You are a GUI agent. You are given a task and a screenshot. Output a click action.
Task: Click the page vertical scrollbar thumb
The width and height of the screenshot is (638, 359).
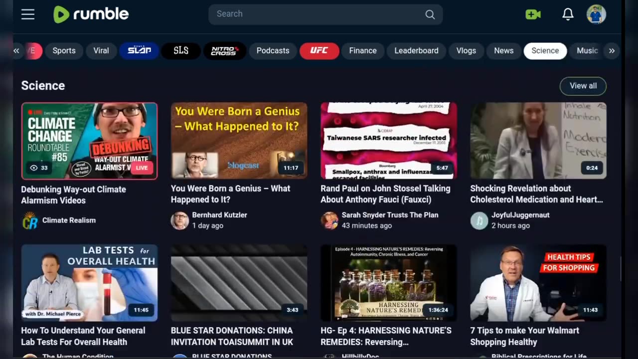point(621,269)
